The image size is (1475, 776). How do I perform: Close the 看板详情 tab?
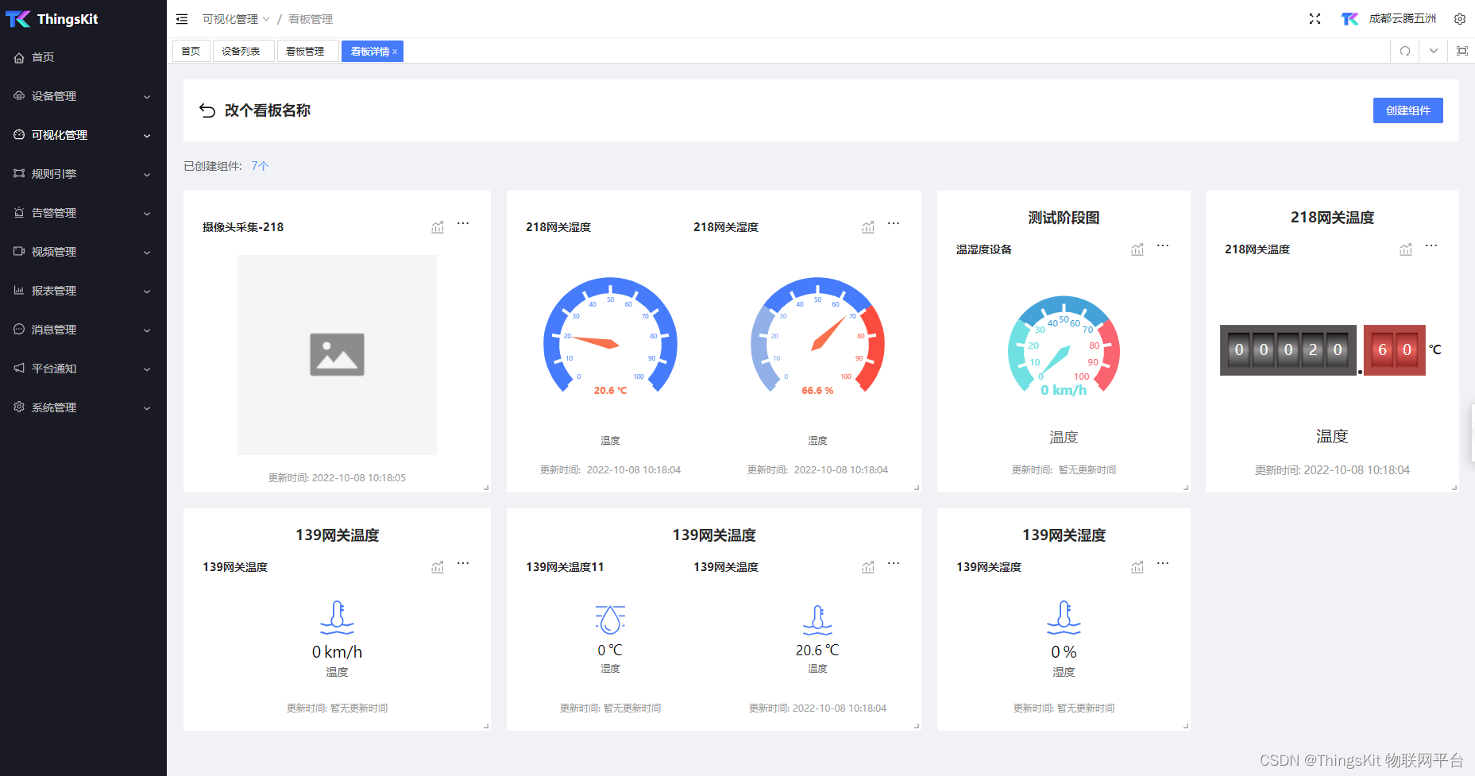tap(396, 51)
